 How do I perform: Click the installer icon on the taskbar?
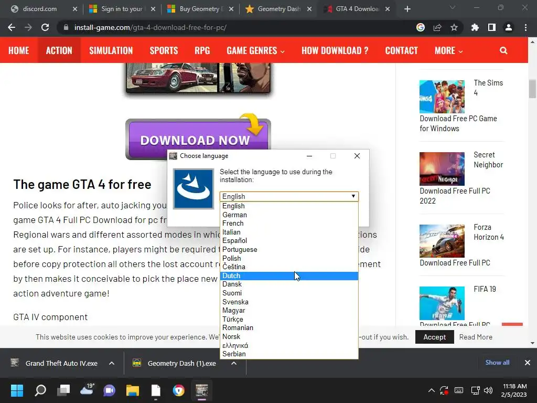click(x=202, y=390)
